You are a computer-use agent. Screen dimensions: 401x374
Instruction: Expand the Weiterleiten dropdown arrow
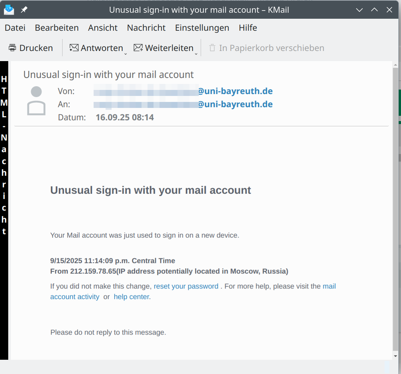(196, 54)
